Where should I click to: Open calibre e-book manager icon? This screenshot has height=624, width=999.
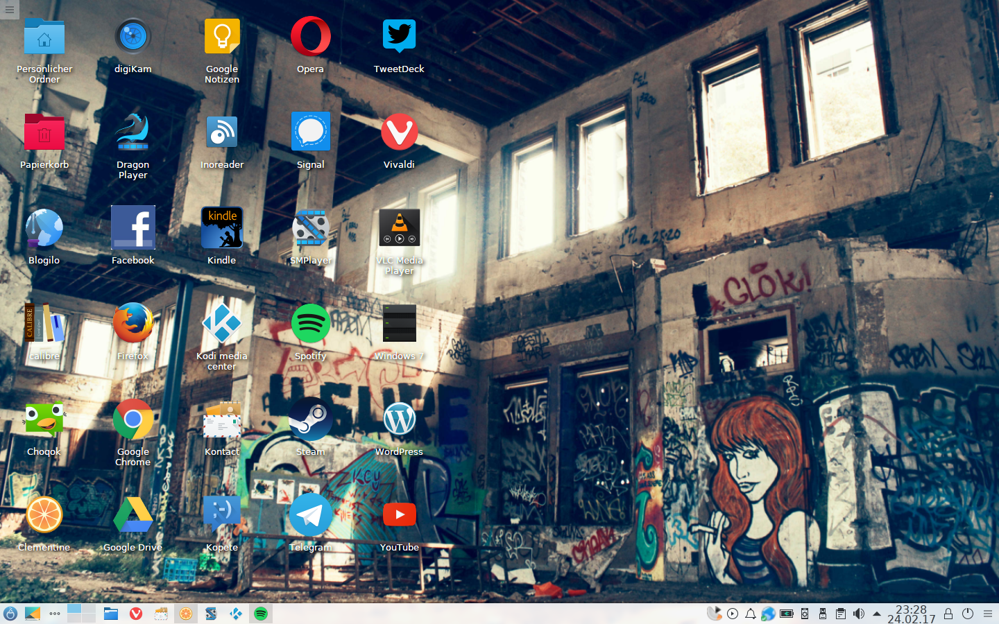[44, 324]
